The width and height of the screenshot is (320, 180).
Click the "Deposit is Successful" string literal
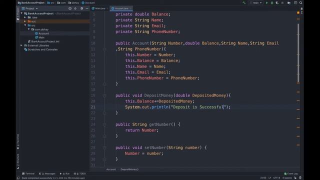[x=198, y=107]
